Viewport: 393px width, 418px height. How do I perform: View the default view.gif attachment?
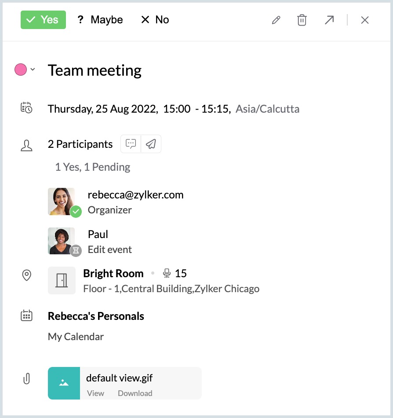(95, 393)
